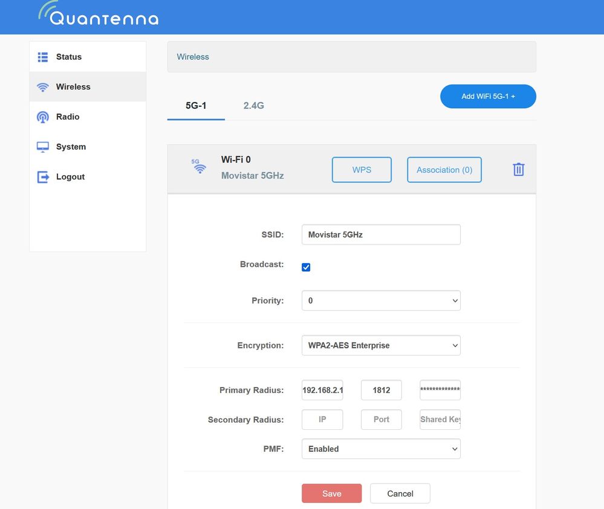This screenshot has height=509, width=604.
Task: View the Association (0) list
Action: pyautogui.click(x=444, y=170)
